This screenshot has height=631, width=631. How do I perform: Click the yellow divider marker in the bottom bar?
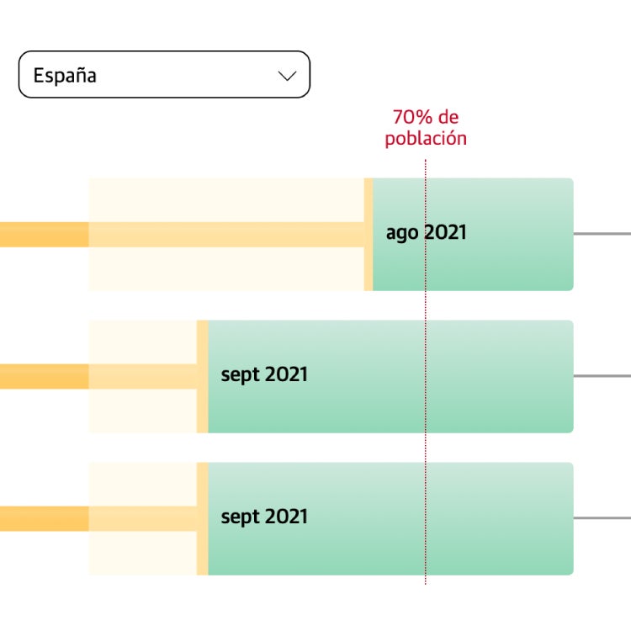(202, 555)
